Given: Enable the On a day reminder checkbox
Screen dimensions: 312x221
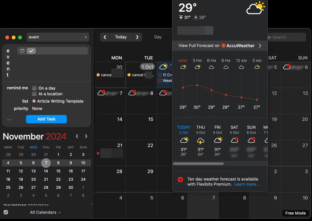Looking at the screenshot, I should [x=34, y=88].
